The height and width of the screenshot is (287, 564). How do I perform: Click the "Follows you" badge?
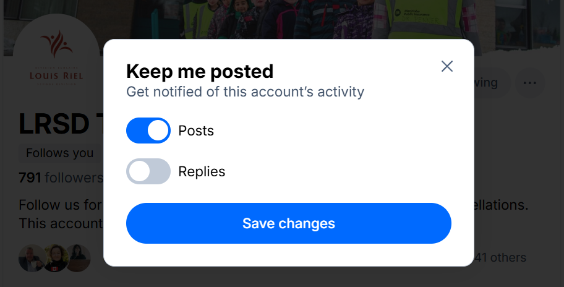click(59, 153)
